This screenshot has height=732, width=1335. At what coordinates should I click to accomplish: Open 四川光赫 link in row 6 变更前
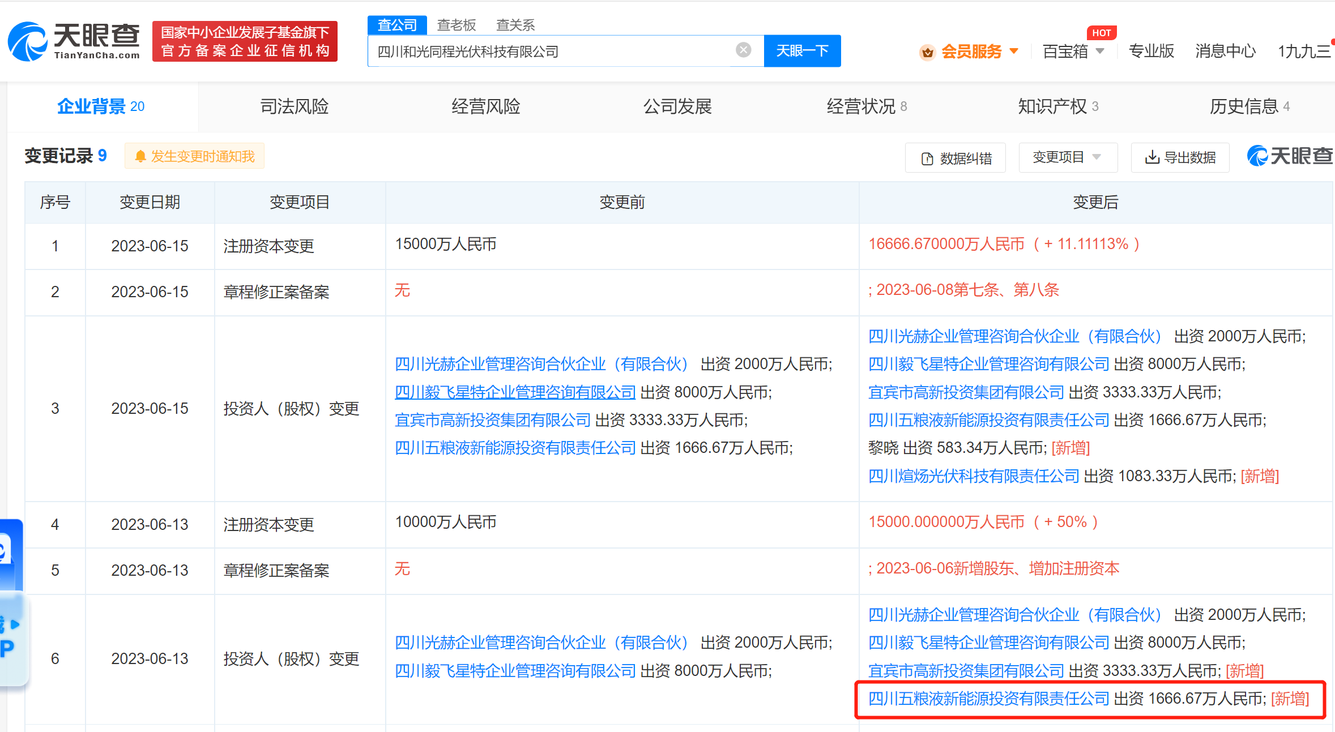click(543, 643)
